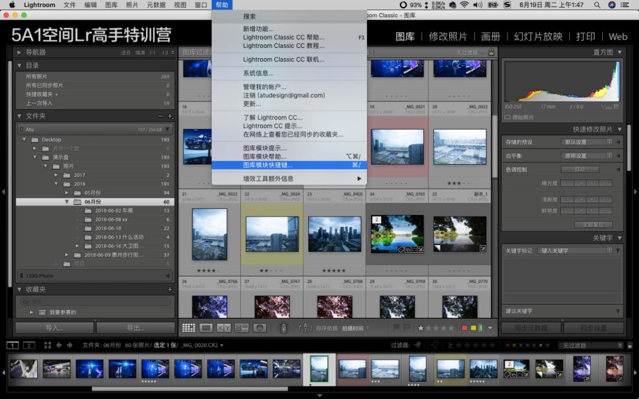Remove folder with minus icon
Image resolution: width=639 pixels, height=399 pixels.
[x=160, y=117]
